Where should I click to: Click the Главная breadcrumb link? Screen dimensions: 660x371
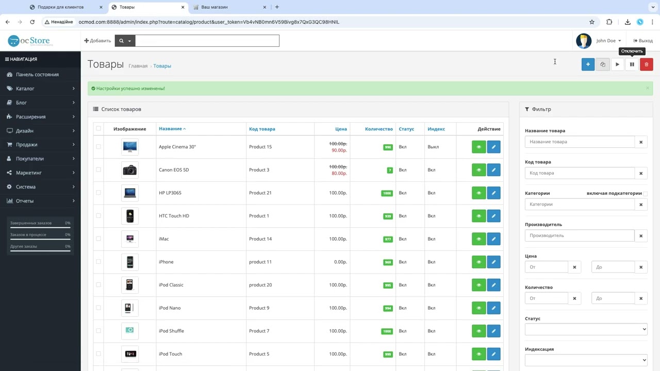(x=138, y=66)
